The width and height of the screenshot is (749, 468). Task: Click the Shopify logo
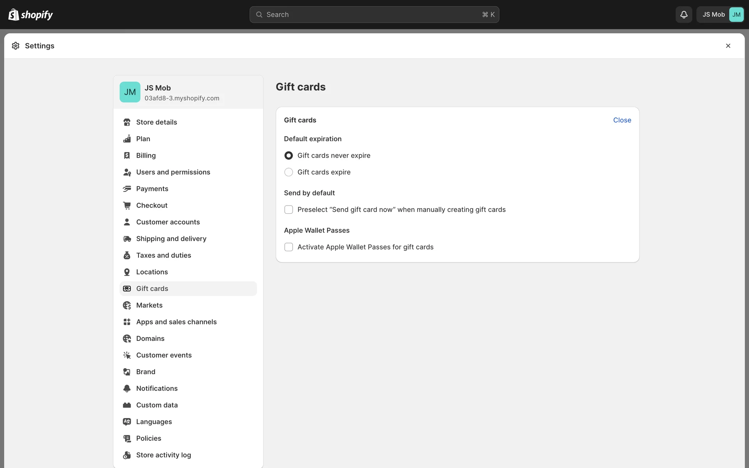click(30, 14)
